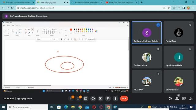Click SoftwareEngineer Builder (Presenting) banner
Image resolution: width=196 pixels, height=110 pixels.
pos(98,16)
